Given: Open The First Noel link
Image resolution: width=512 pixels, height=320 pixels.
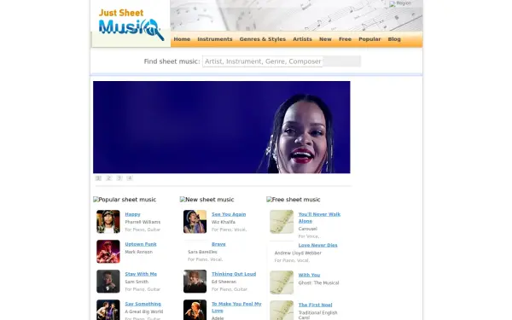Looking at the screenshot, I should pos(316,305).
